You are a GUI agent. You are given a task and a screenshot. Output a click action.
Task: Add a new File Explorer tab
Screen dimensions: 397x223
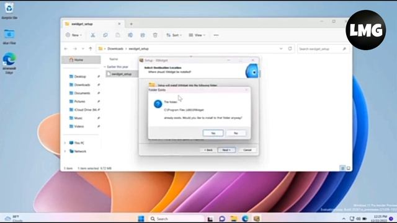(131, 24)
